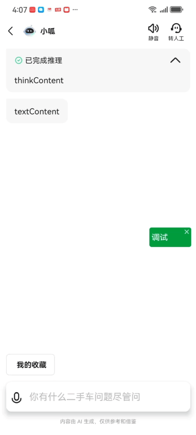Viewport: 196px width, 435px height.
Task: Tap the 小呱 chat title
Action: point(48,31)
